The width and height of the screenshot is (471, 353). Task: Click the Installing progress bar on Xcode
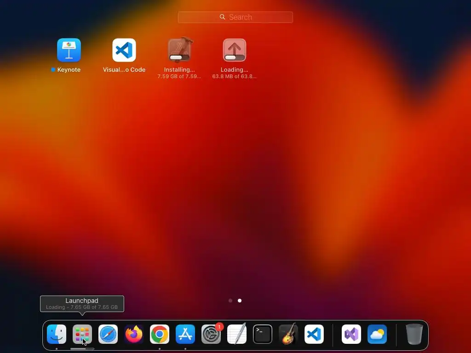click(x=179, y=57)
